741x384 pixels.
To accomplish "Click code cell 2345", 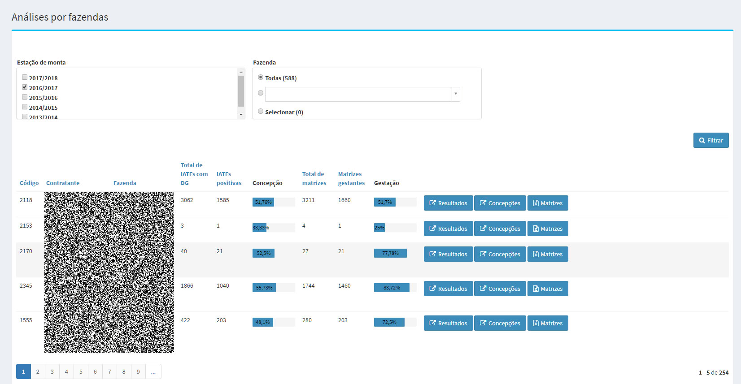I will pyautogui.click(x=26, y=286).
